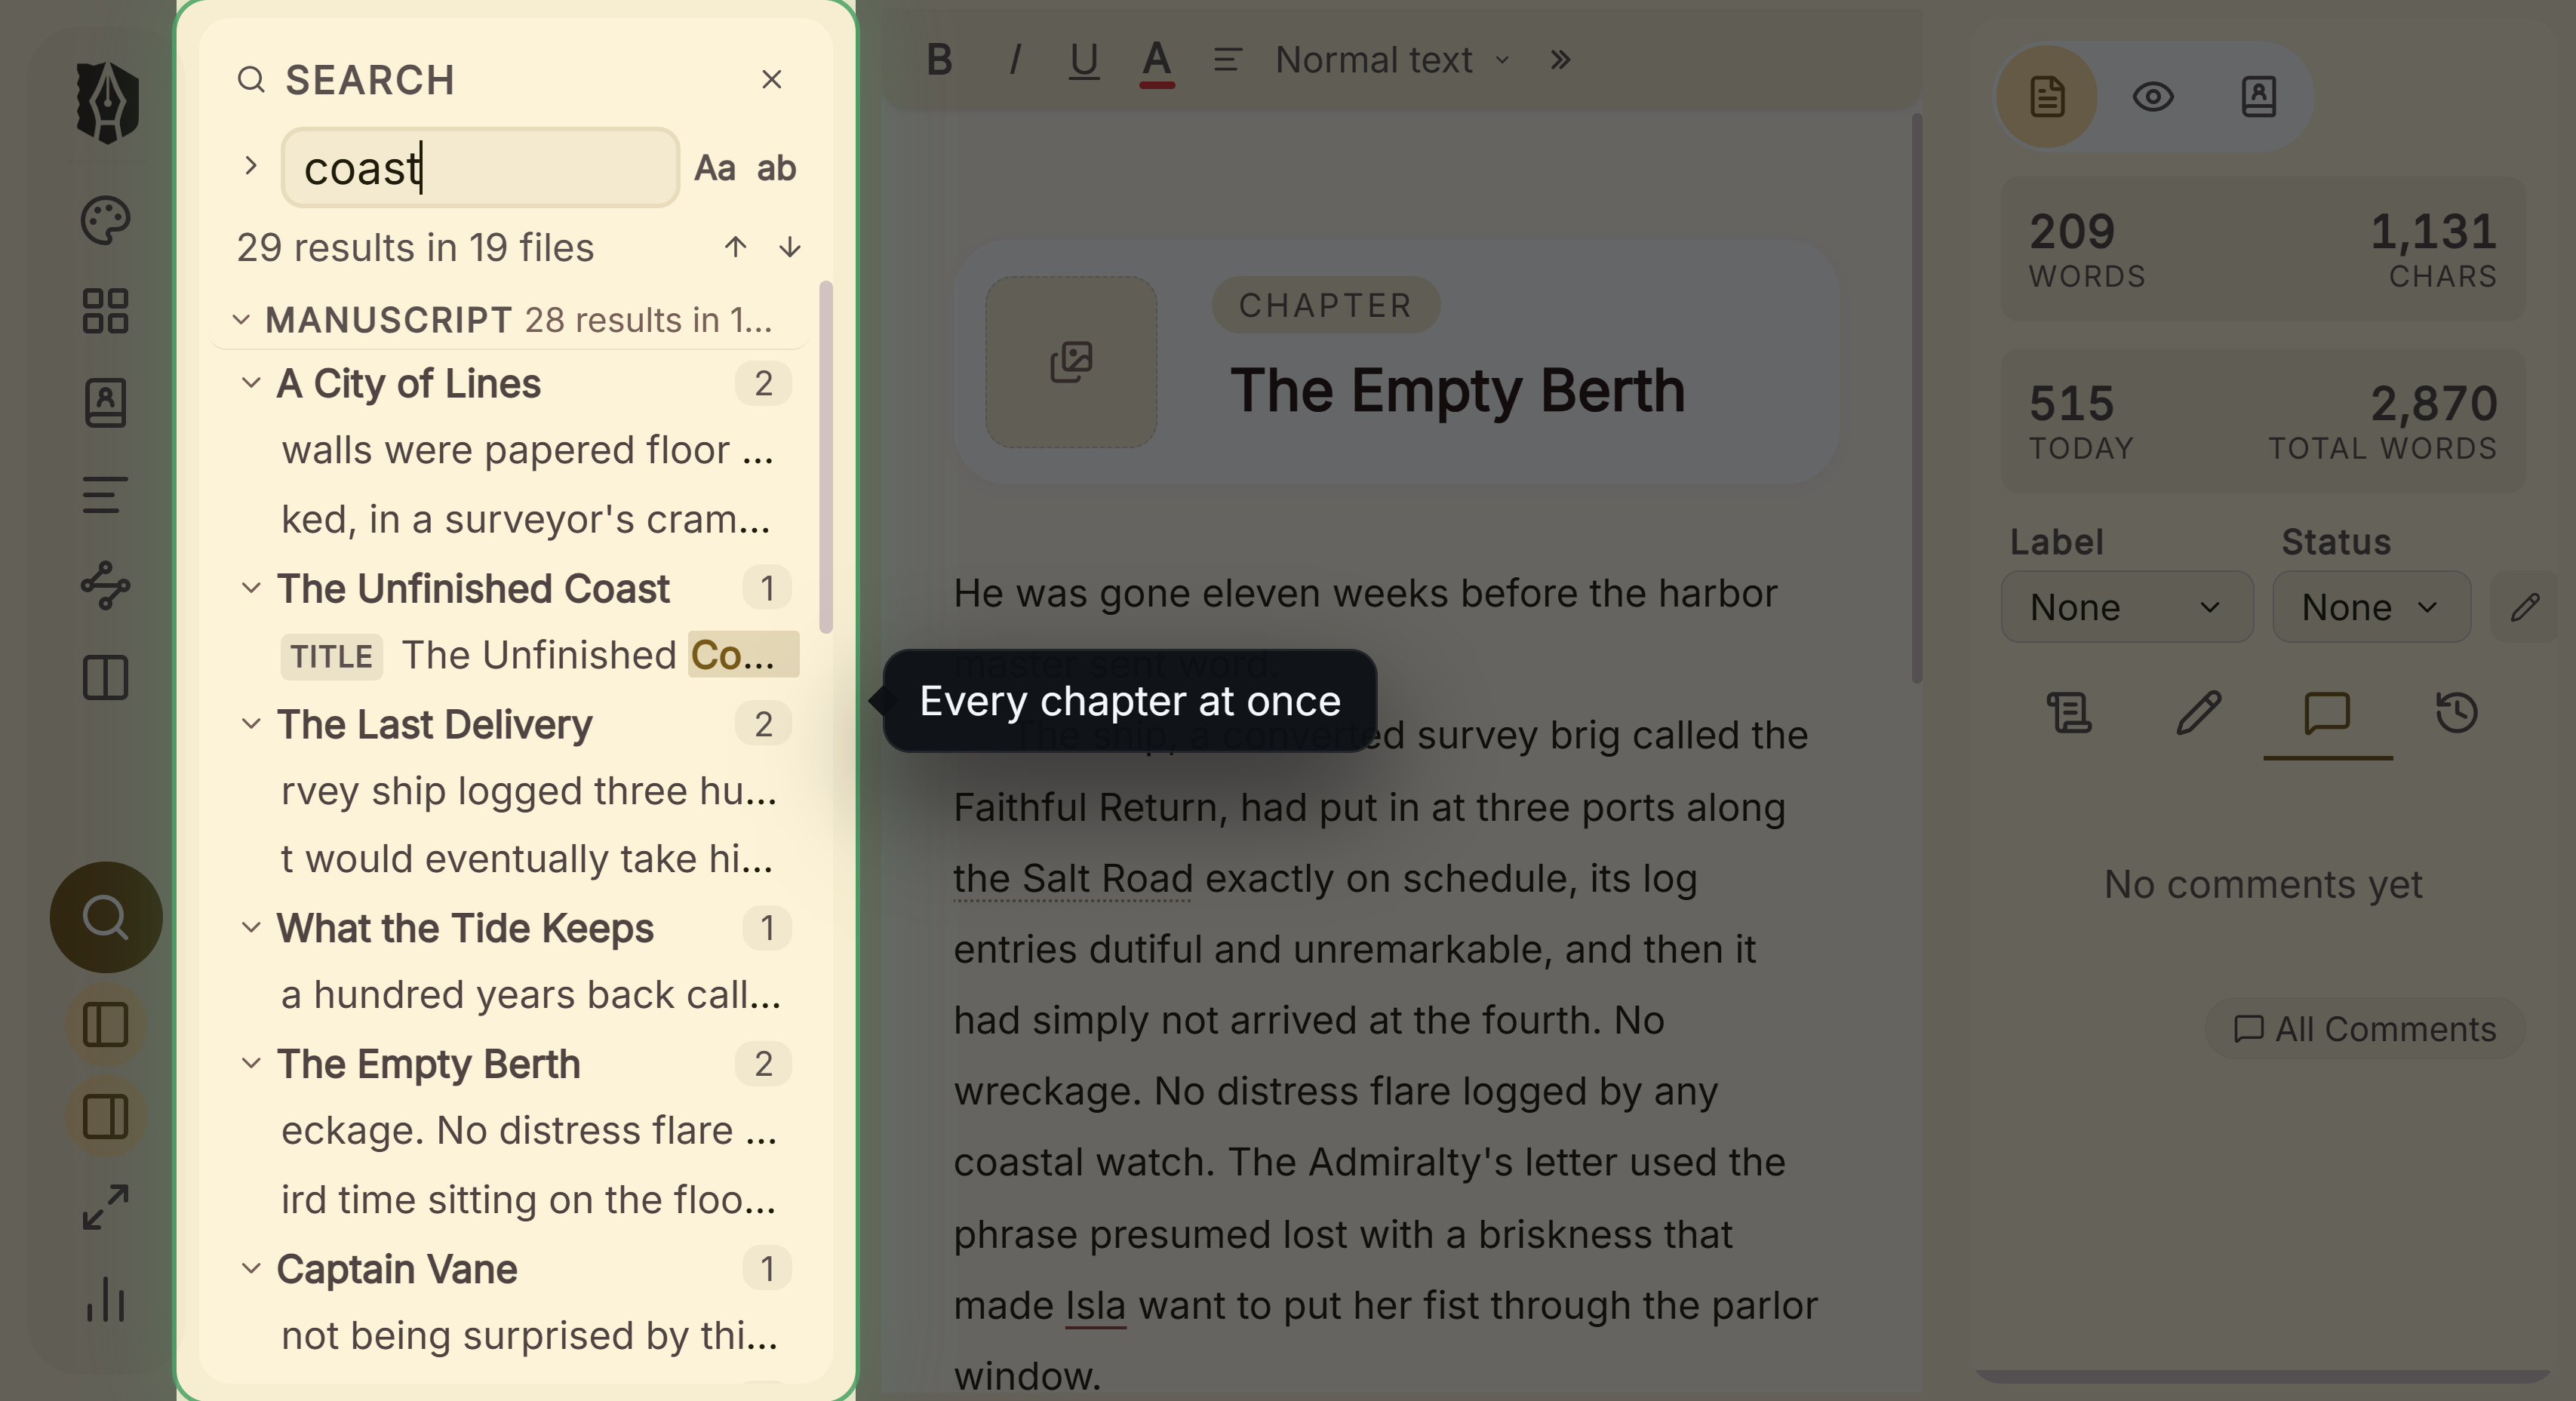Add a chapter cover image placeholder
Viewport: 2576px width, 1401px height.
tap(1071, 362)
